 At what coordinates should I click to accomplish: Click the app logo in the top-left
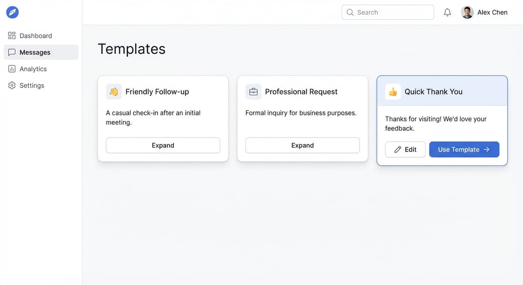coord(12,12)
